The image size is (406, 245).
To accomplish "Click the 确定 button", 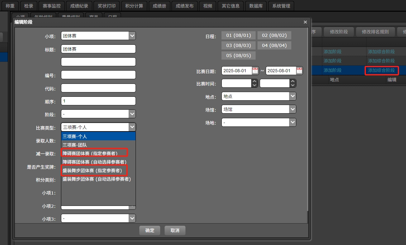I will (x=150, y=230).
